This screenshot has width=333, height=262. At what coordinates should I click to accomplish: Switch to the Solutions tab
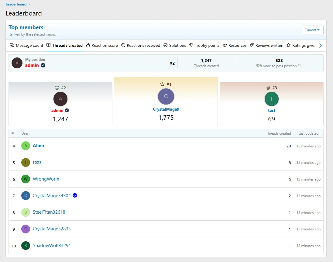[175, 46]
